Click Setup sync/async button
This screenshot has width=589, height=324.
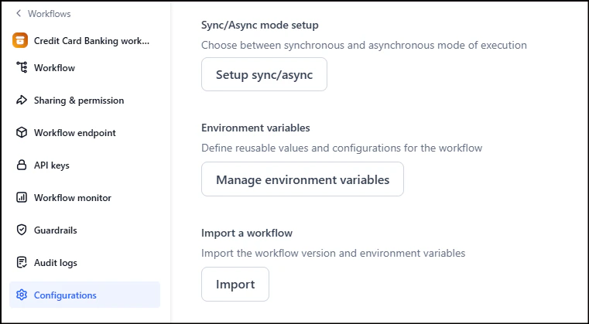click(264, 74)
